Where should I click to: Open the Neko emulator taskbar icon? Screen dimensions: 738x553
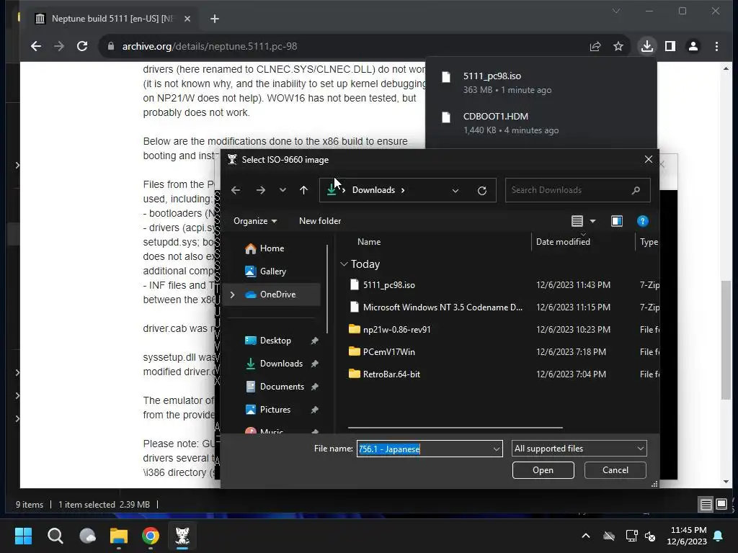182,536
